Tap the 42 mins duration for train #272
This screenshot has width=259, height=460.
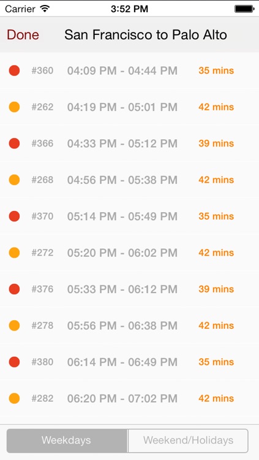(216, 253)
